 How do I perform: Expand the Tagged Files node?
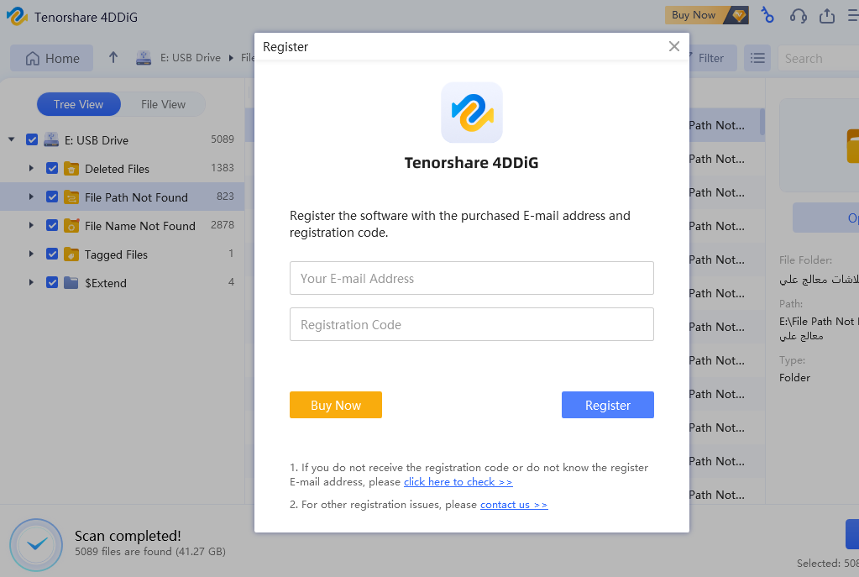click(31, 254)
